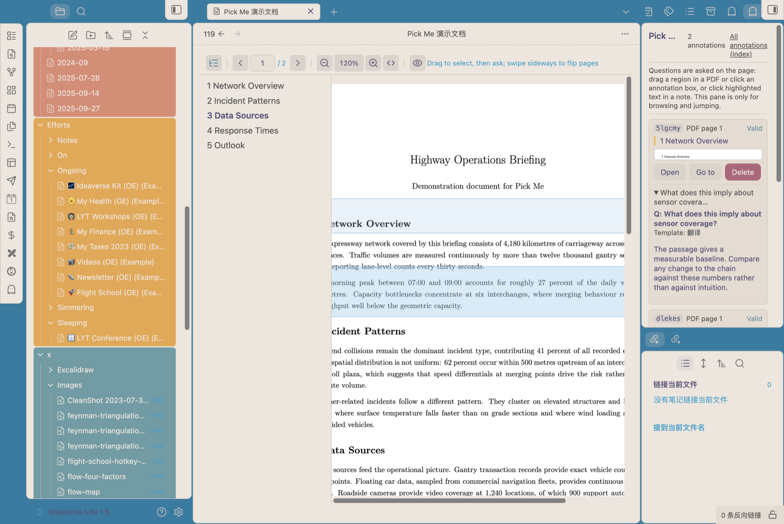Collapse the Ongoing folder
This screenshot has height=524, width=784.
50,170
